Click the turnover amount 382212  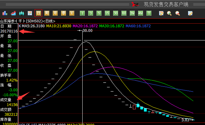(11, 114)
